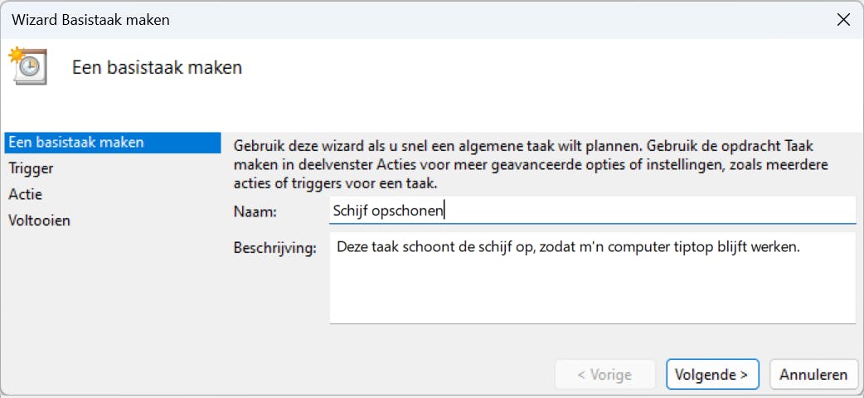This screenshot has width=864, height=398.
Task: Select 'Een basistaak maken' step in sidebar
Action: (76, 143)
